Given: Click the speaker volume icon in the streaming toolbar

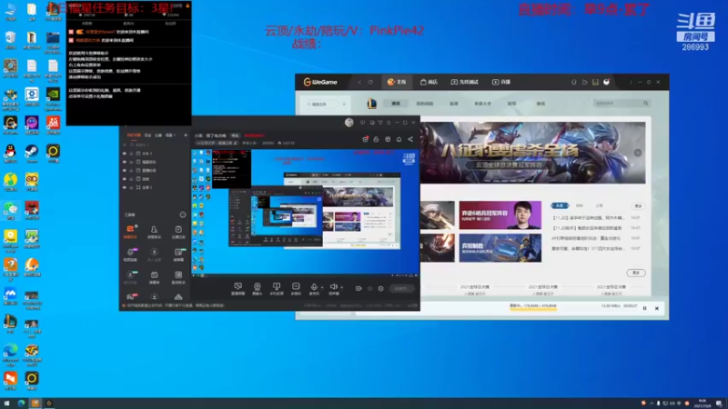Looking at the screenshot, I should pos(333,288).
